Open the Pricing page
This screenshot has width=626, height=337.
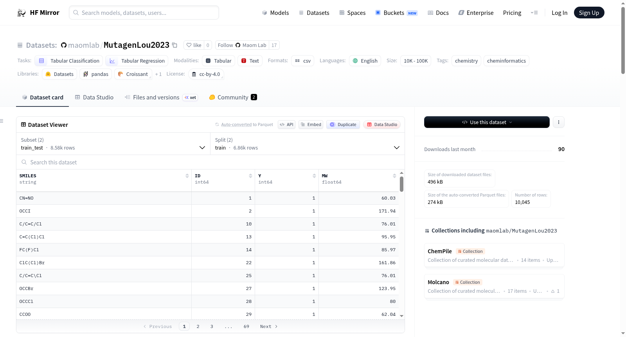(512, 13)
